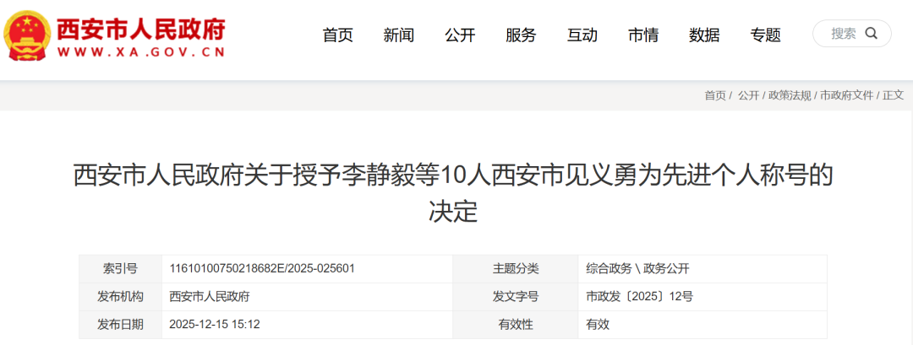
Task: Open the 数据 navigation item
Action: 704,35
